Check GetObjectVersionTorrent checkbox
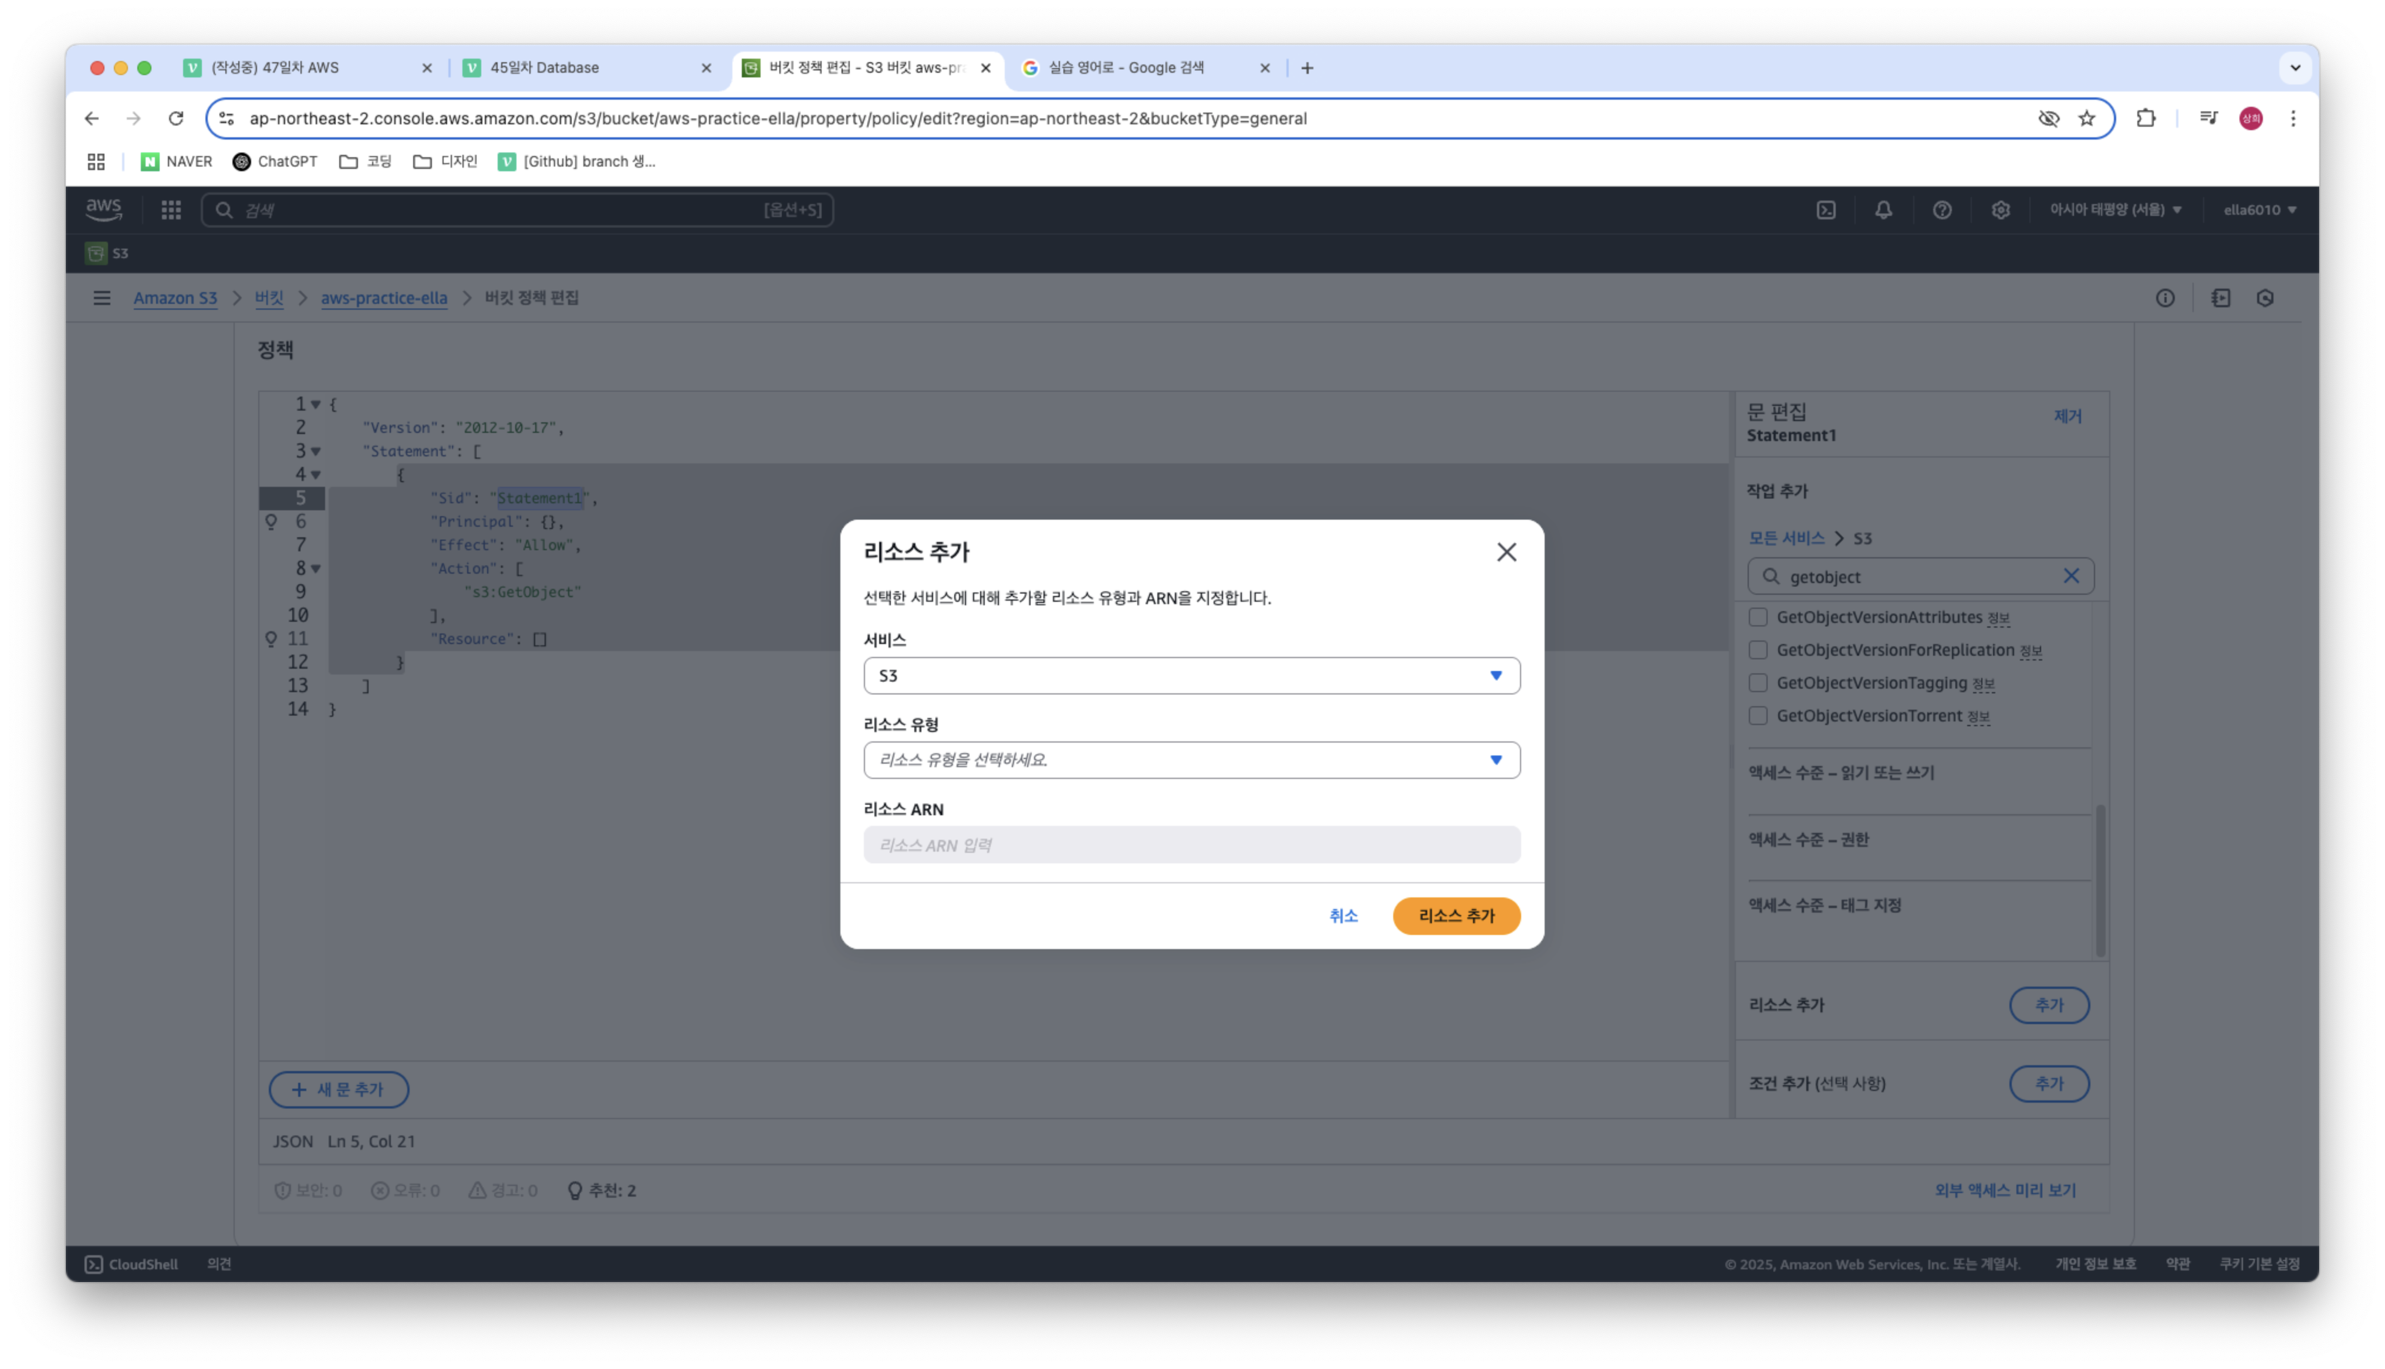This screenshot has height=1369, width=2385. point(1757,717)
